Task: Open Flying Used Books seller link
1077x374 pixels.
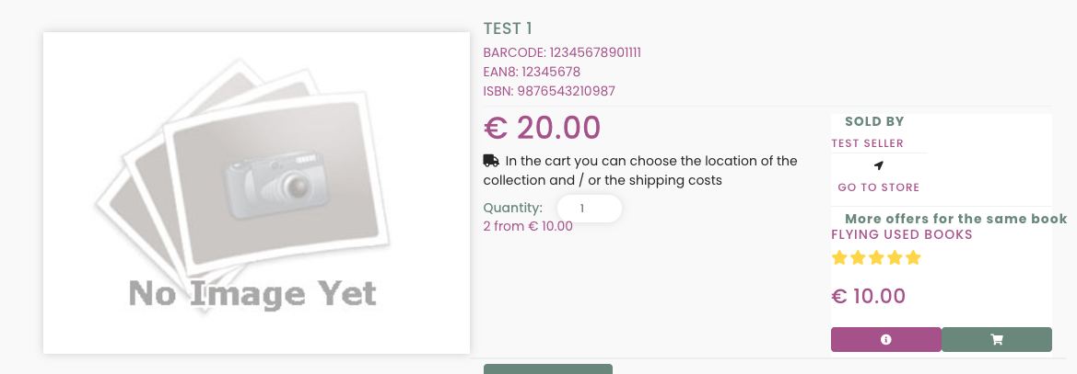Action: [902, 235]
